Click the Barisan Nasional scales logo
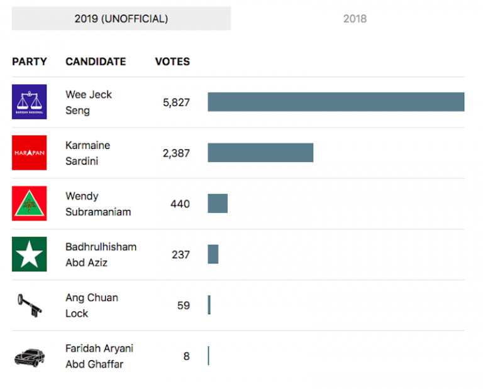The width and height of the screenshot is (483, 389). (29, 102)
